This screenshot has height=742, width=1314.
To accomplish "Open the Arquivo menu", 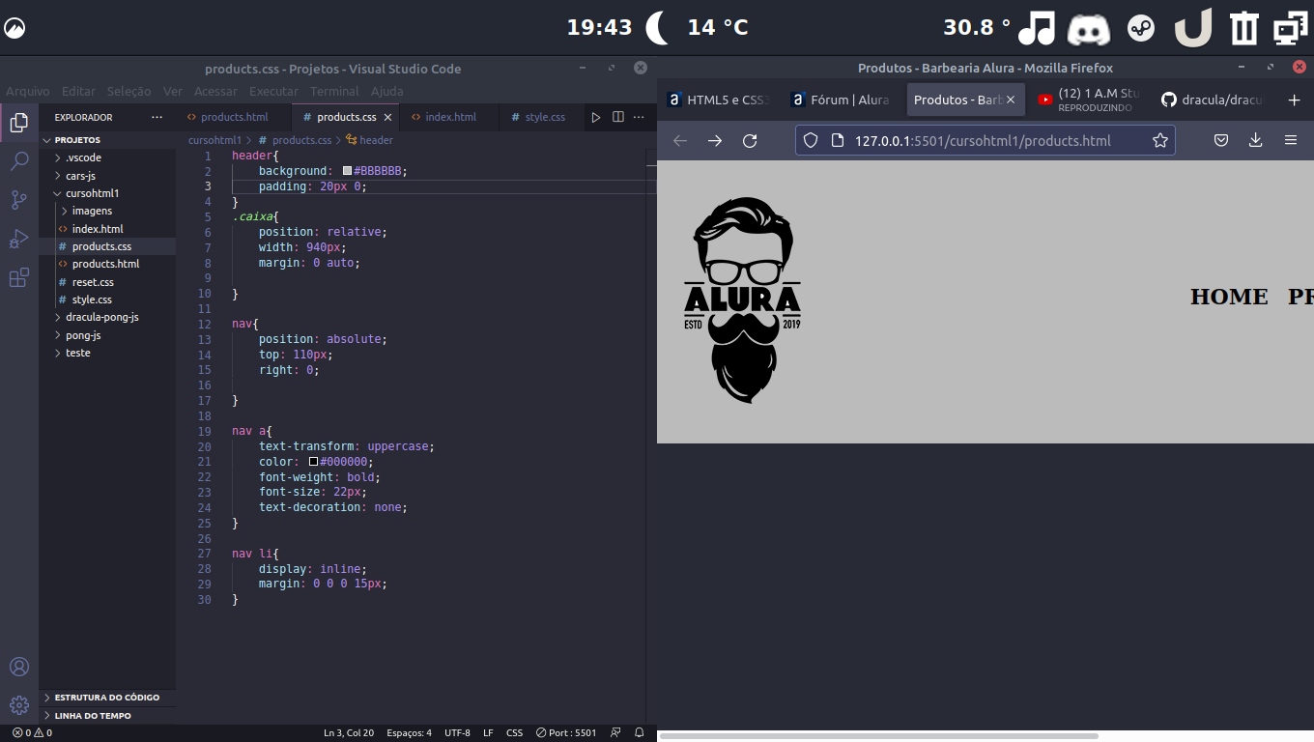I will click(28, 91).
